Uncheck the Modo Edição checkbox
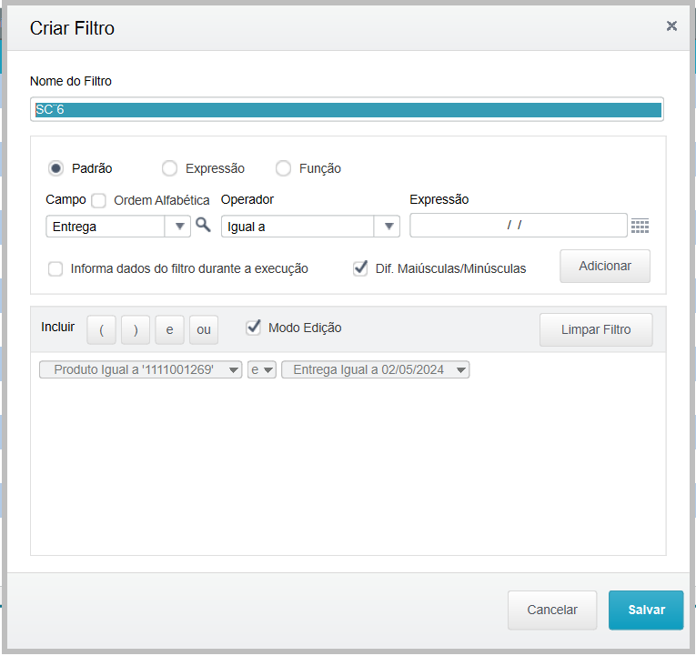 [x=254, y=328]
